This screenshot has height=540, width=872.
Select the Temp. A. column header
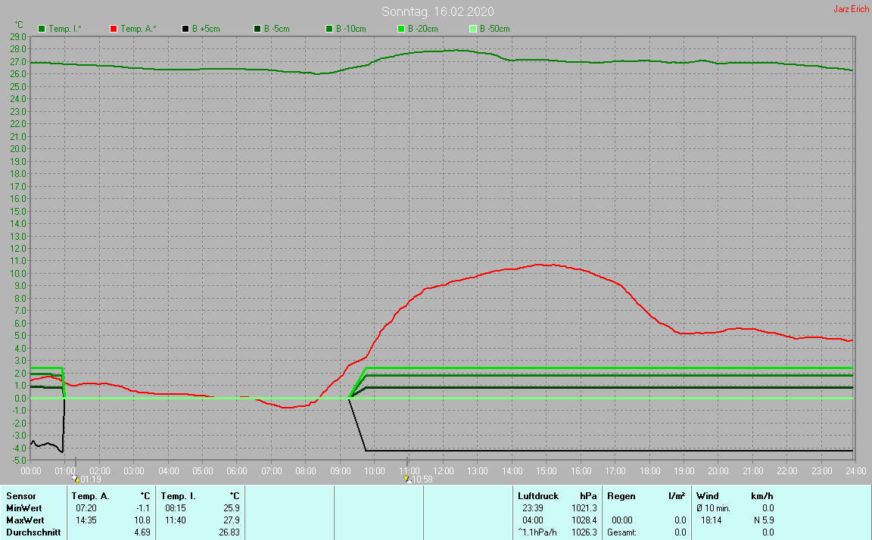pyautogui.click(x=90, y=496)
